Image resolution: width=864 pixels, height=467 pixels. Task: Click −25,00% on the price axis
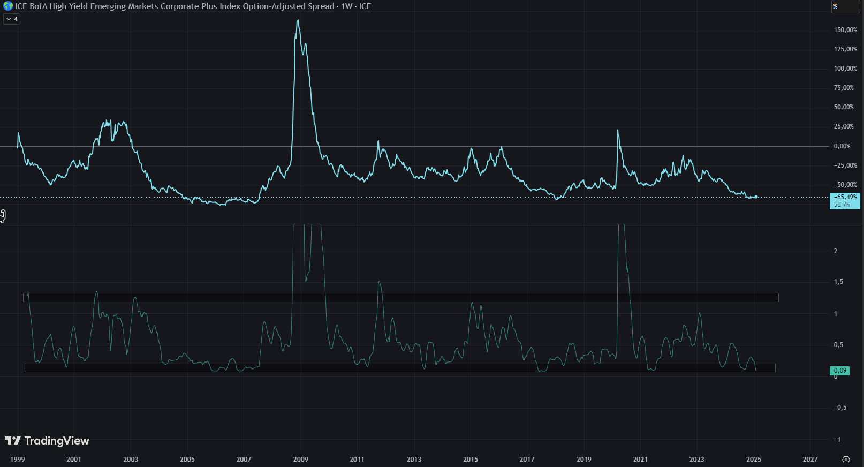click(845, 165)
